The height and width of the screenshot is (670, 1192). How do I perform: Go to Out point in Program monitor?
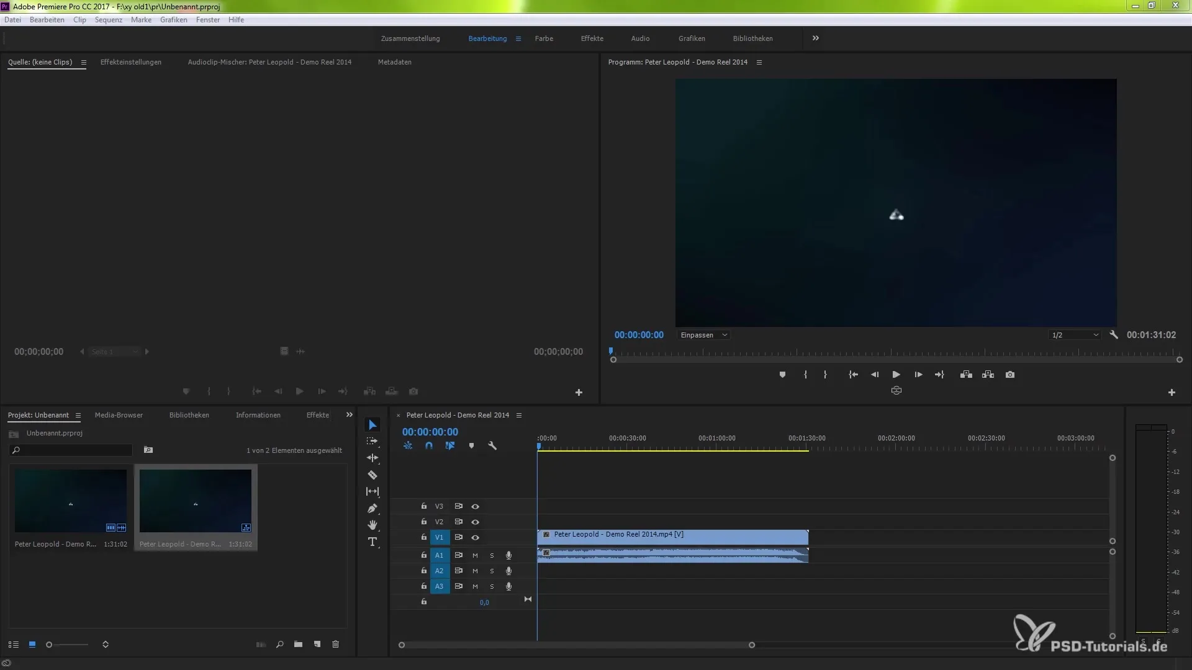939,375
